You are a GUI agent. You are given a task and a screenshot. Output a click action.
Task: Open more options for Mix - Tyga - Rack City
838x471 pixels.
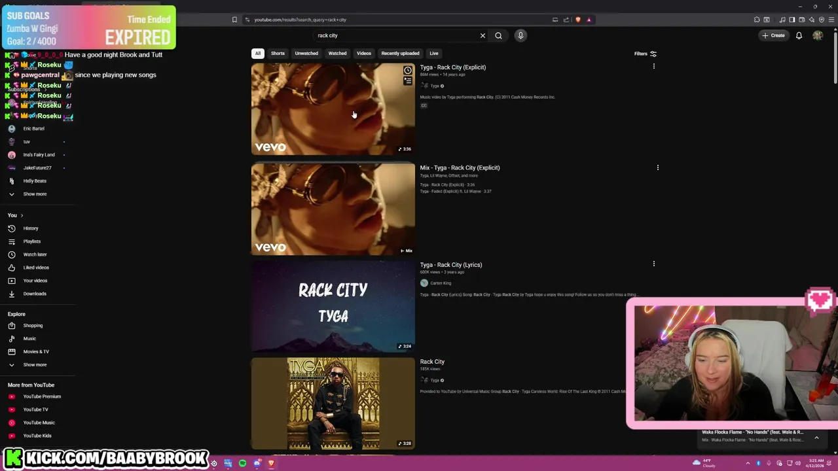tap(657, 167)
